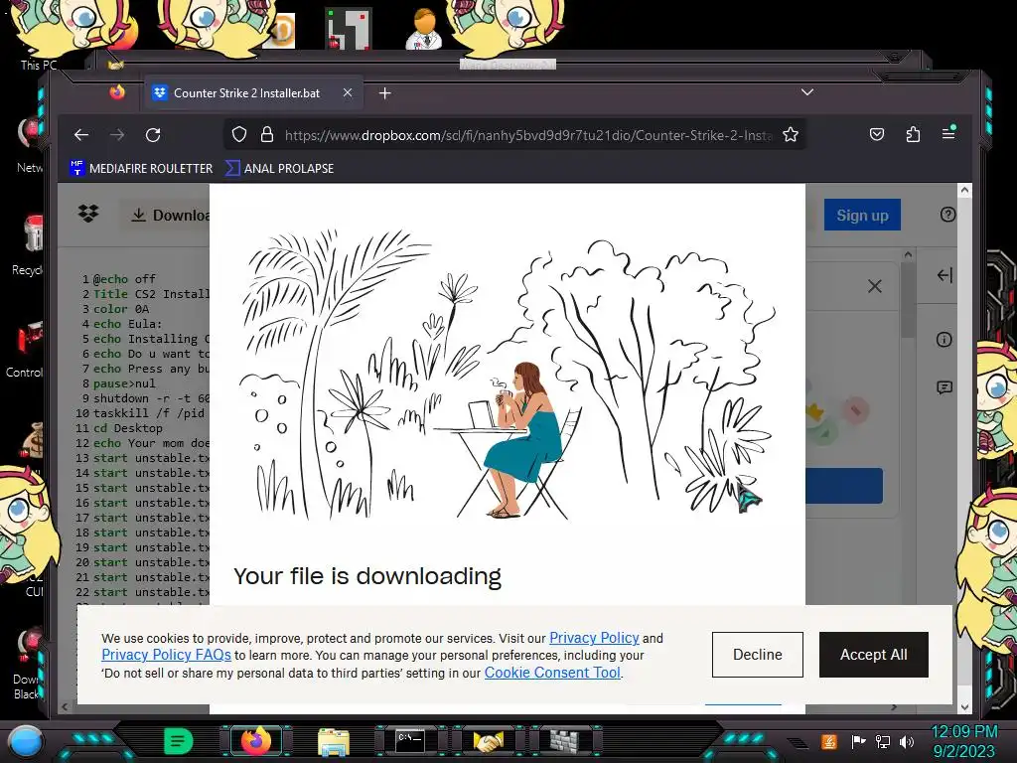The height and width of the screenshot is (763, 1017).
Task: Open the maze game desktop icon
Action: (349, 28)
